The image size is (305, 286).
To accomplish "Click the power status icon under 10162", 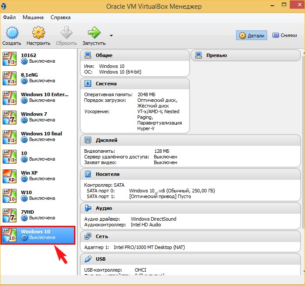I will click(x=24, y=61).
